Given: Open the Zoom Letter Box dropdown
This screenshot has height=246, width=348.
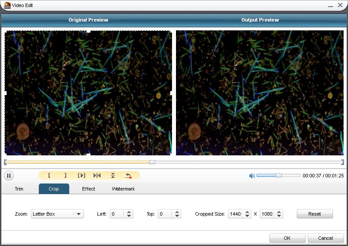Looking at the screenshot, I should (x=57, y=214).
